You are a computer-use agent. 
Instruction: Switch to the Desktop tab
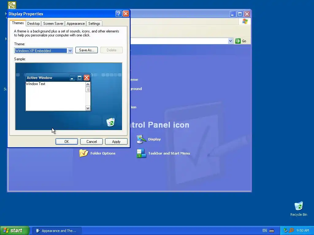pos(33,24)
